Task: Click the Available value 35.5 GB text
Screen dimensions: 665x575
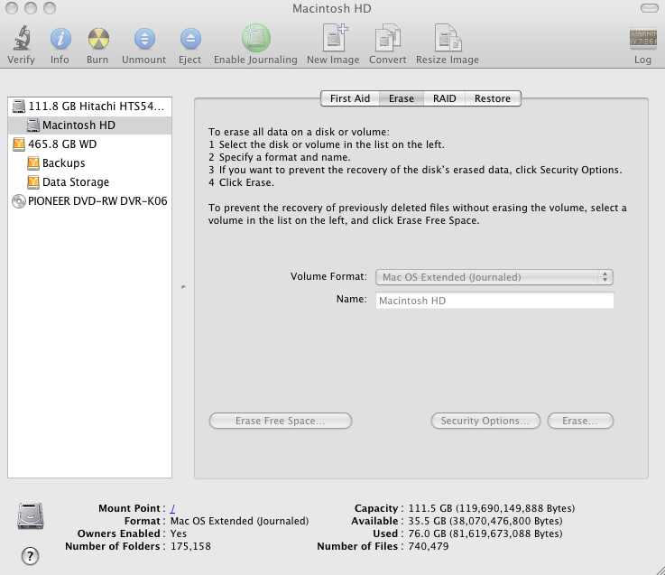Action: (x=485, y=521)
